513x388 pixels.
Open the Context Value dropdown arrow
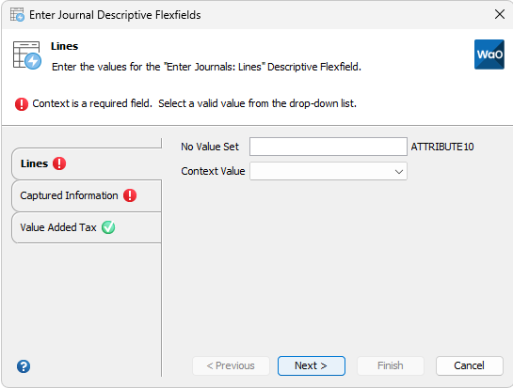tap(398, 172)
